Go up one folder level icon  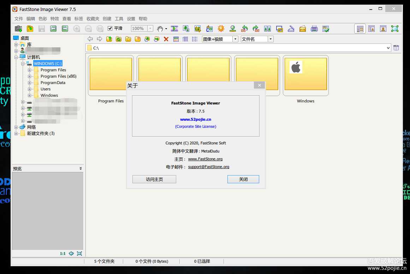point(109,39)
